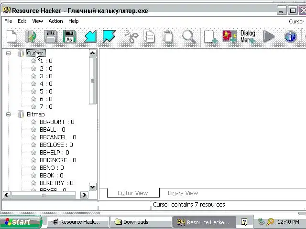
Task: Click status text Cursor contains 7 resources
Action: click(x=189, y=205)
